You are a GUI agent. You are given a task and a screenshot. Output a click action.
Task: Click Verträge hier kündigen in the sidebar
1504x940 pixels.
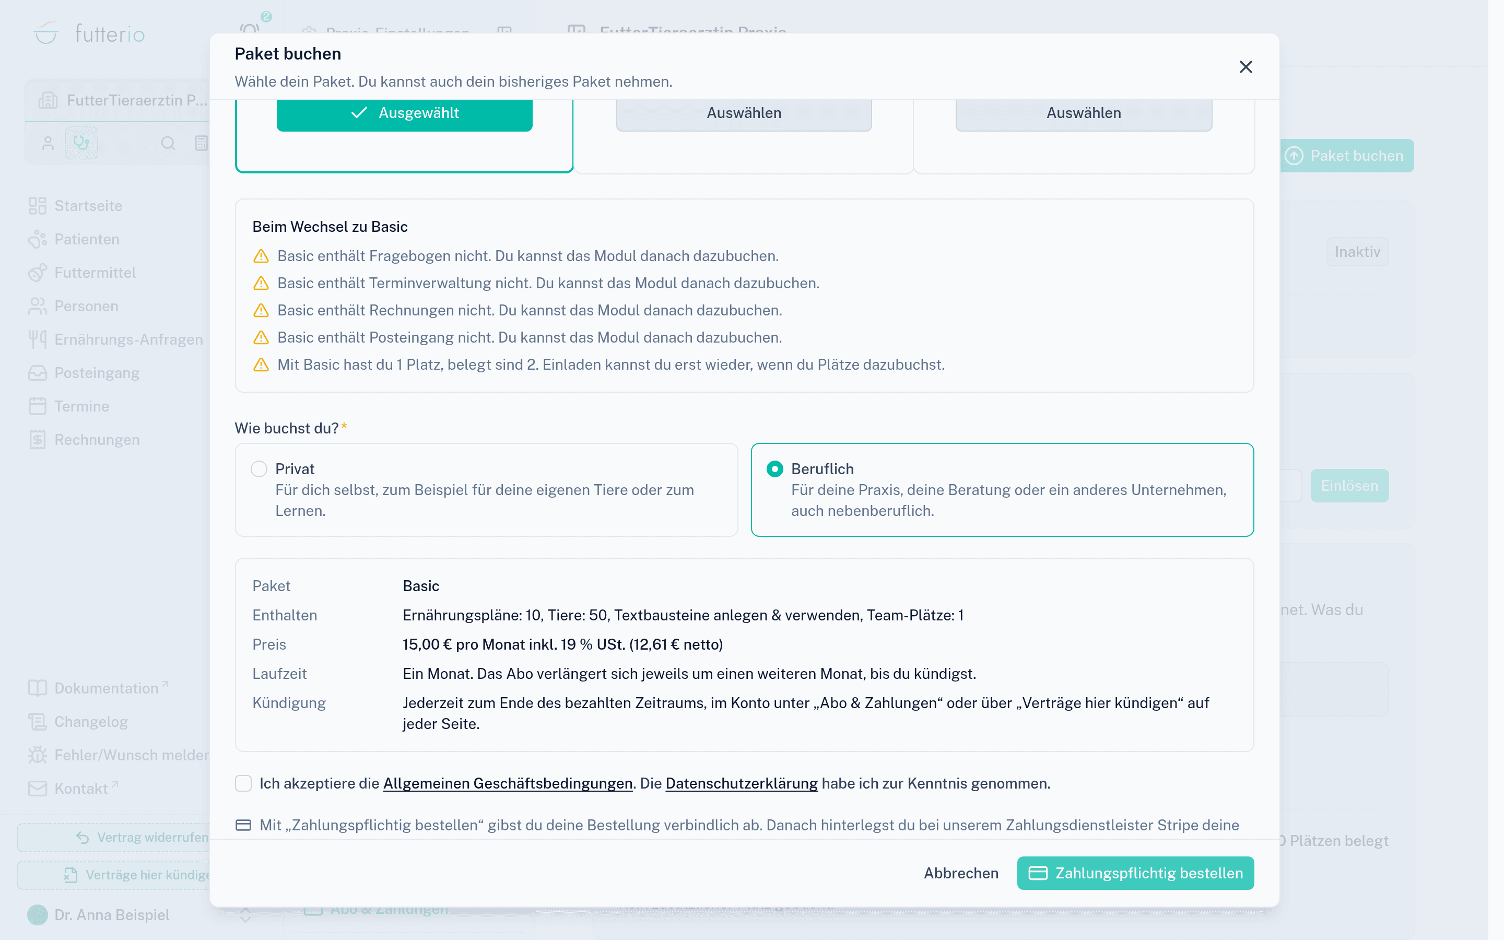click(x=114, y=875)
